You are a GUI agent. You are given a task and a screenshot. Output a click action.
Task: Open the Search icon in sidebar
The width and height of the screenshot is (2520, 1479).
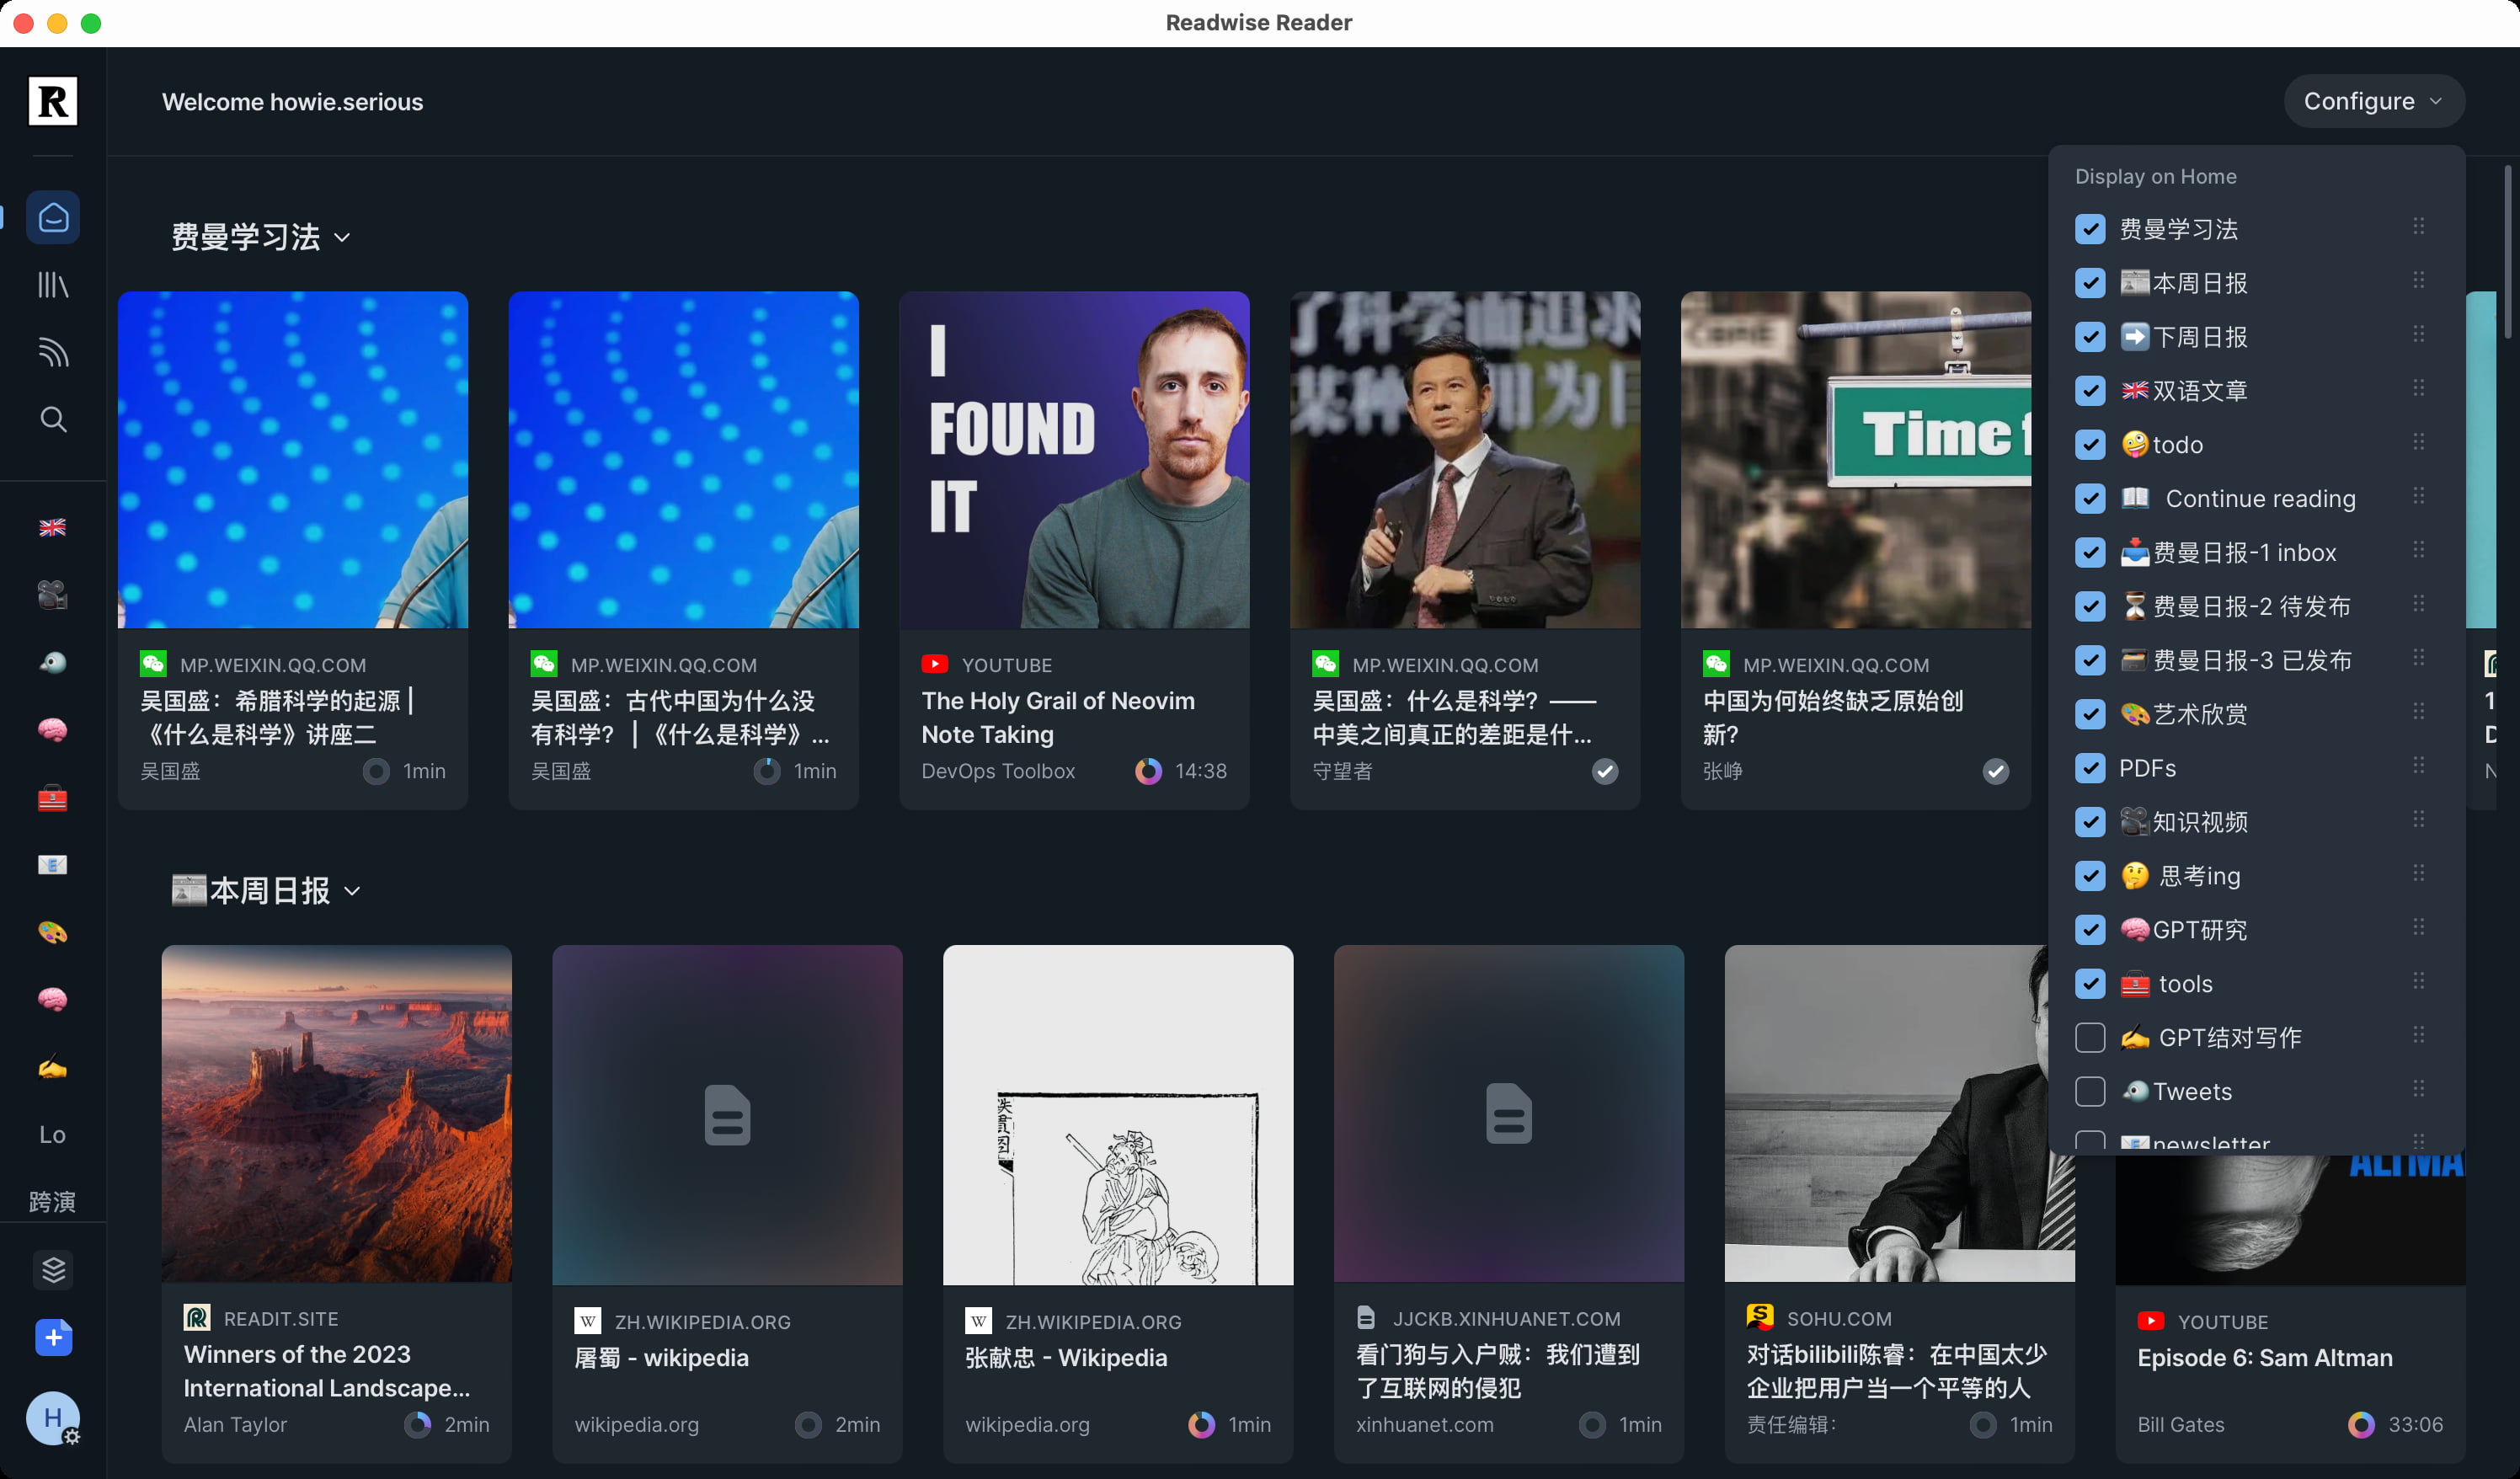tap(53, 419)
